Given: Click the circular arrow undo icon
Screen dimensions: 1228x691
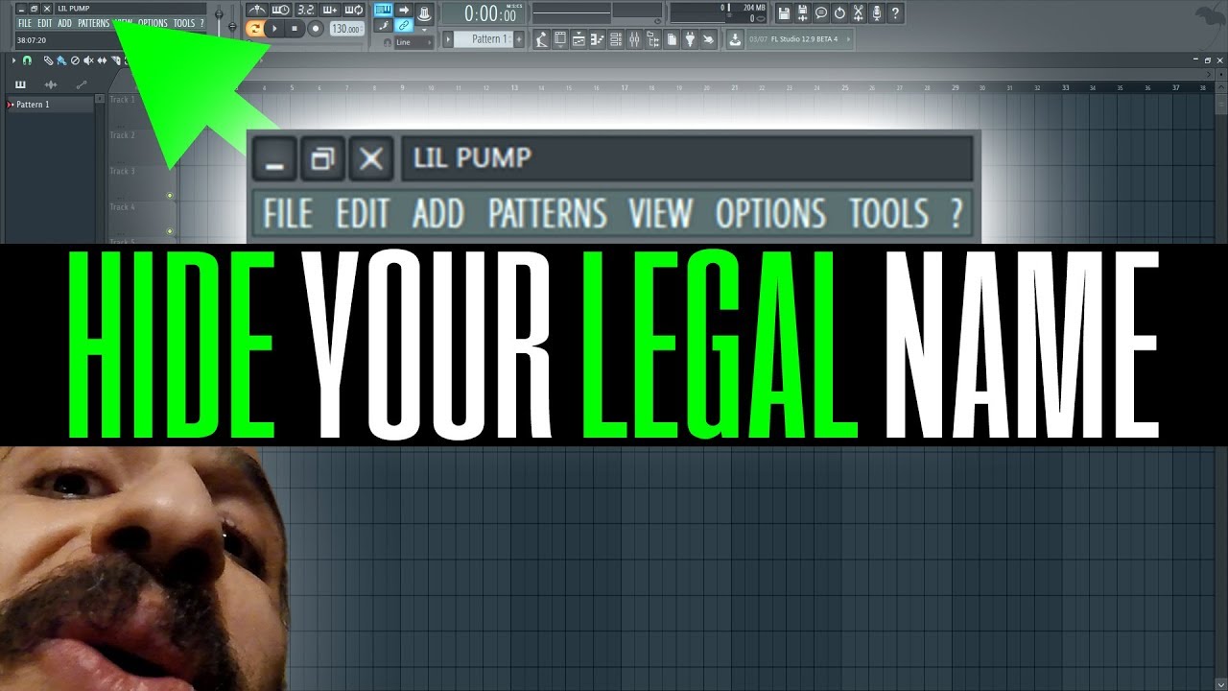Looking at the screenshot, I should point(839,13).
